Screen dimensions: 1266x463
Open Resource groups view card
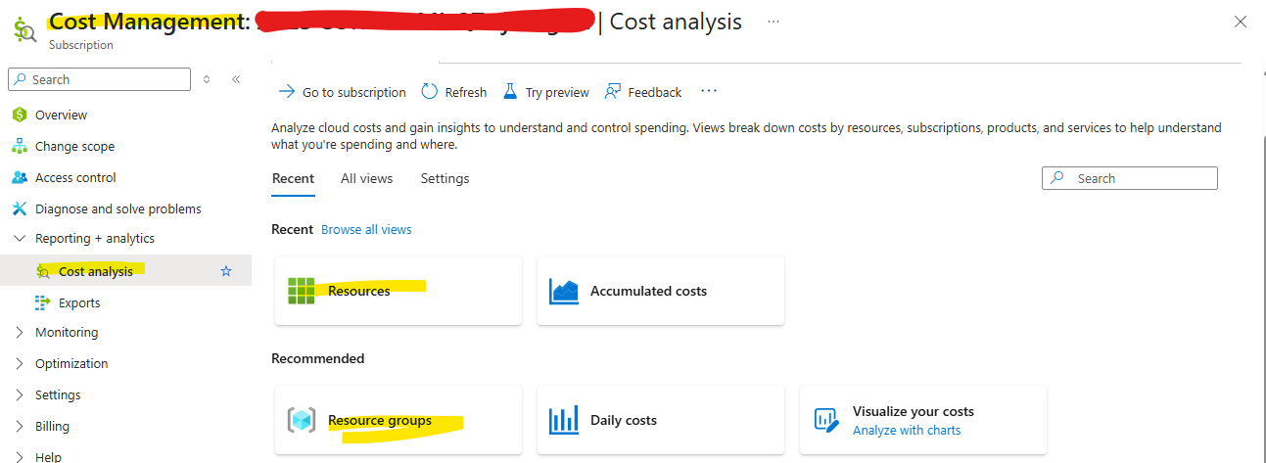click(399, 420)
